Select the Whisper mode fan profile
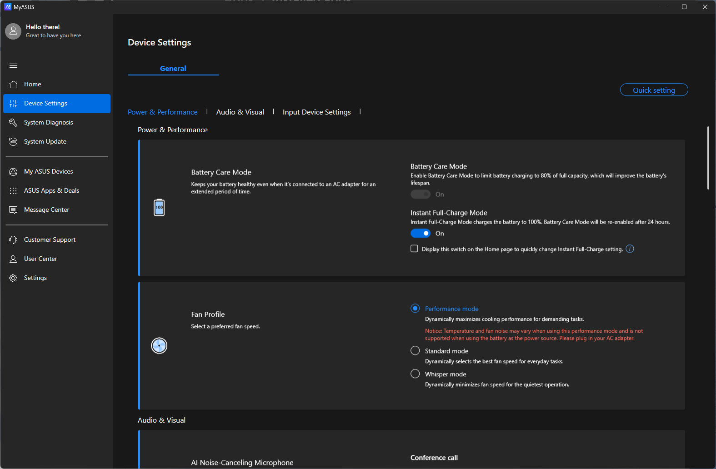The height and width of the screenshot is (469, 716). click(415, 374)
